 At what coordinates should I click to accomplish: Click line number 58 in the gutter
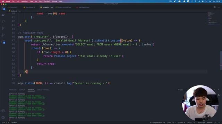(13, 83)
